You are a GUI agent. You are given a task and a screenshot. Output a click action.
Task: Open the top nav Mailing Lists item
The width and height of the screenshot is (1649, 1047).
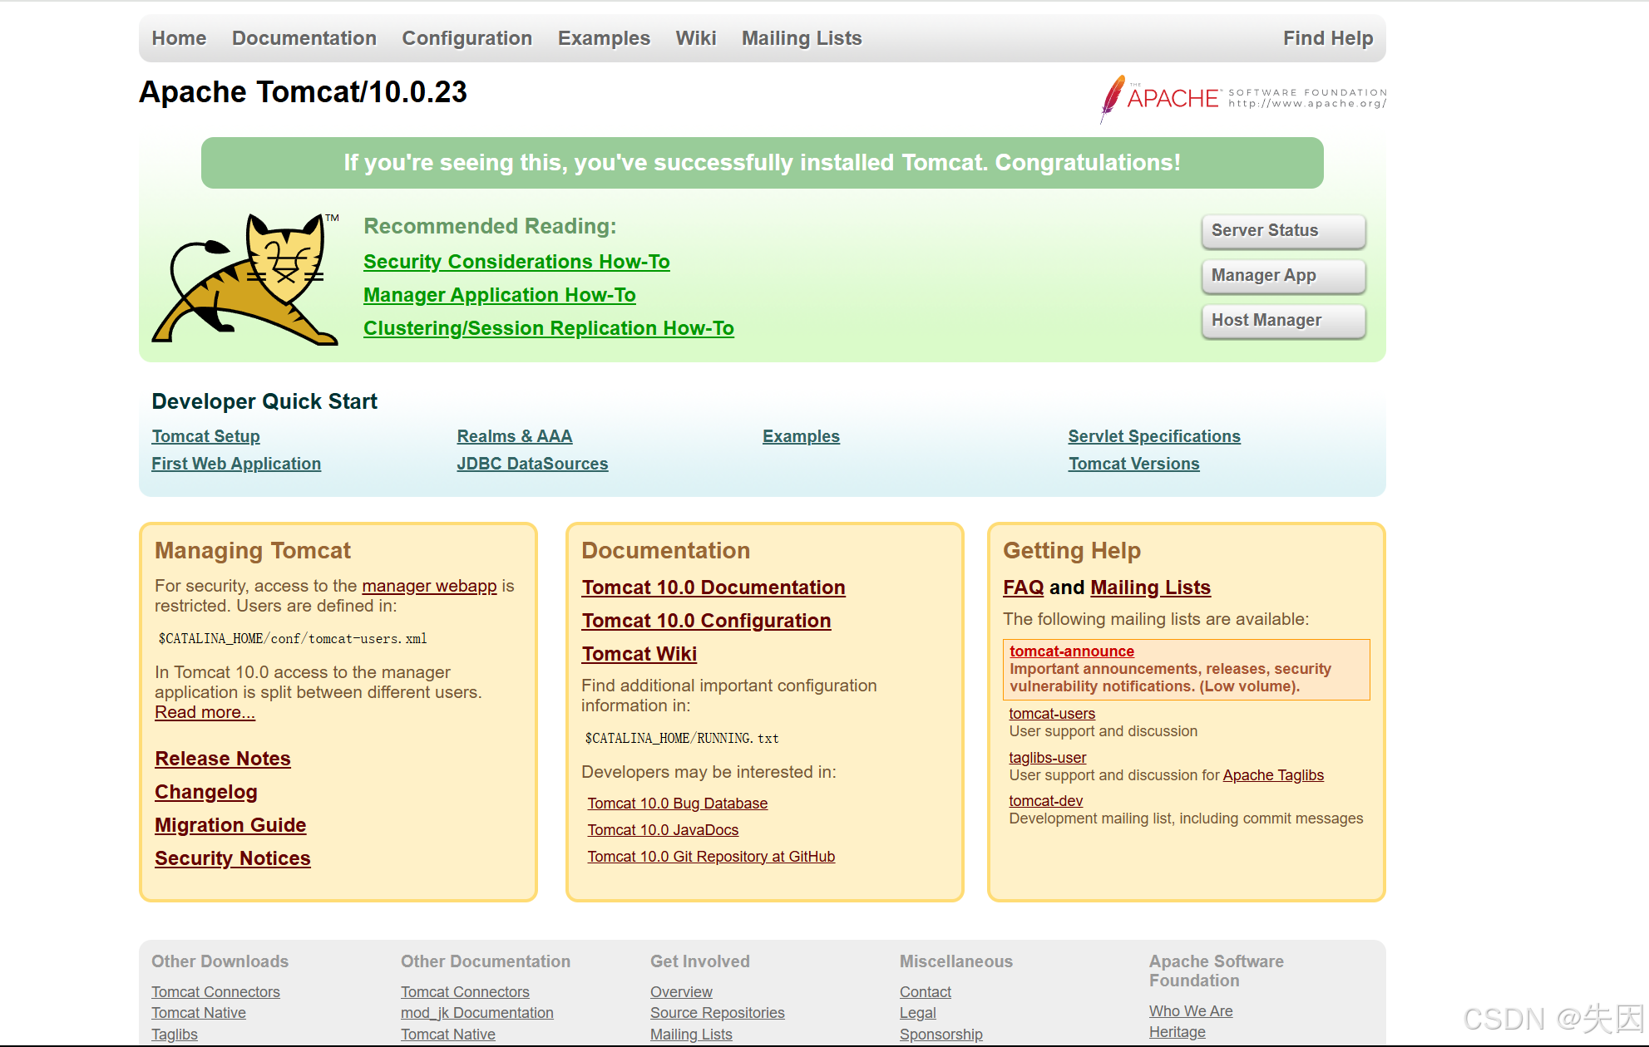point(802,38)
